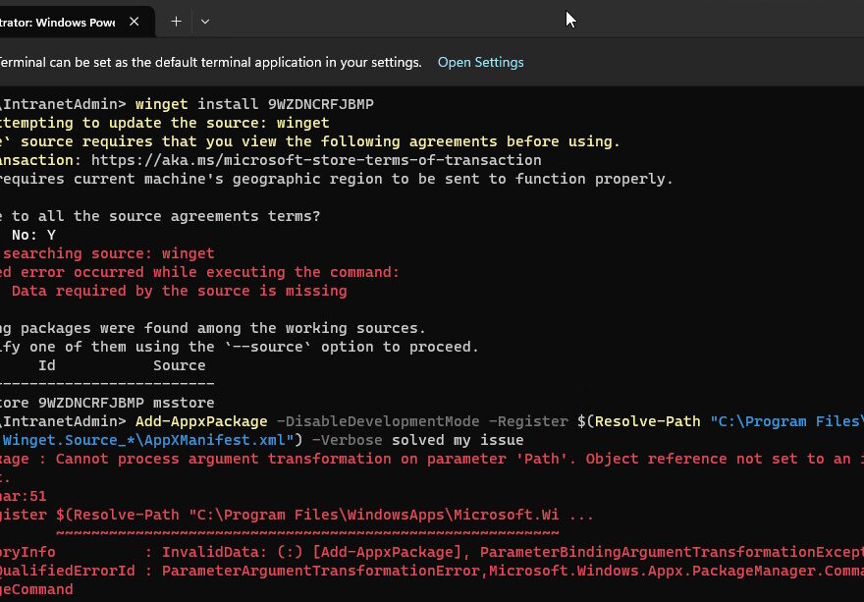
Task: Click the default terminal application info message
Action: [210, 62]
